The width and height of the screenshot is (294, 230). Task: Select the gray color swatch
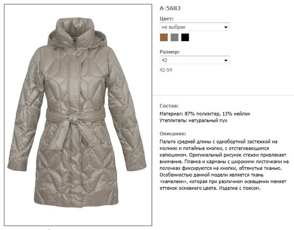coord(174,38)
